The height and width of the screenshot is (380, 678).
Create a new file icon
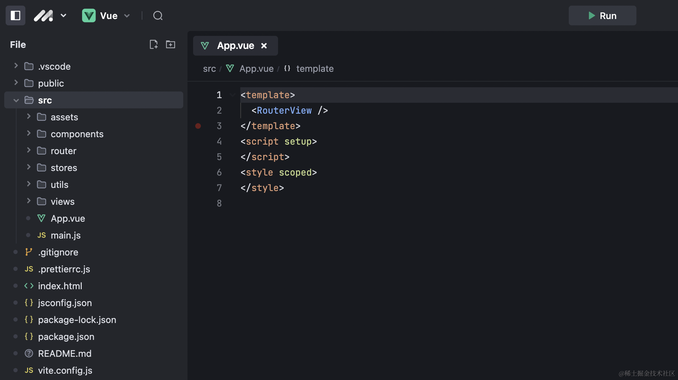point(154,44)
